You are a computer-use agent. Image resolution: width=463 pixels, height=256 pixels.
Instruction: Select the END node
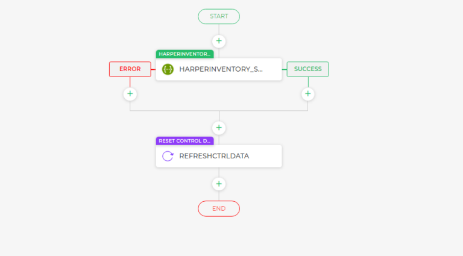(219, 208)
